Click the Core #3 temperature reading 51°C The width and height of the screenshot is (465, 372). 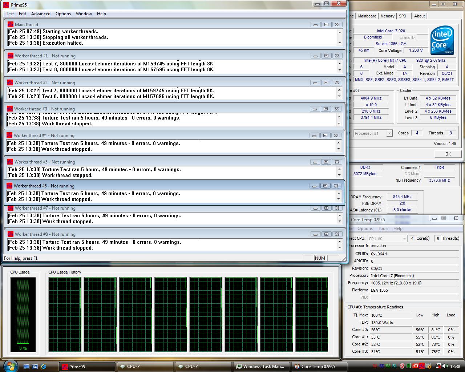391,352
